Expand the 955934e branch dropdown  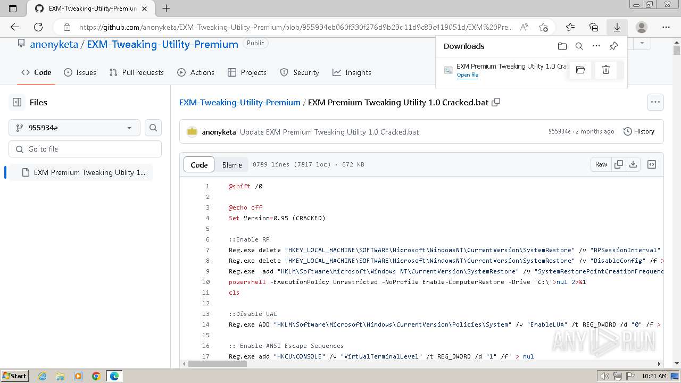pos(74,128)
